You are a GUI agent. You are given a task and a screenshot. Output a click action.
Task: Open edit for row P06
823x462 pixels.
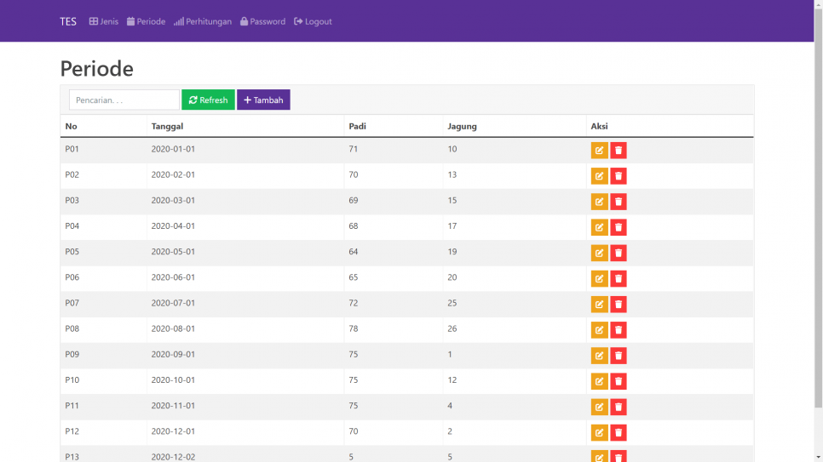point(599,278)
